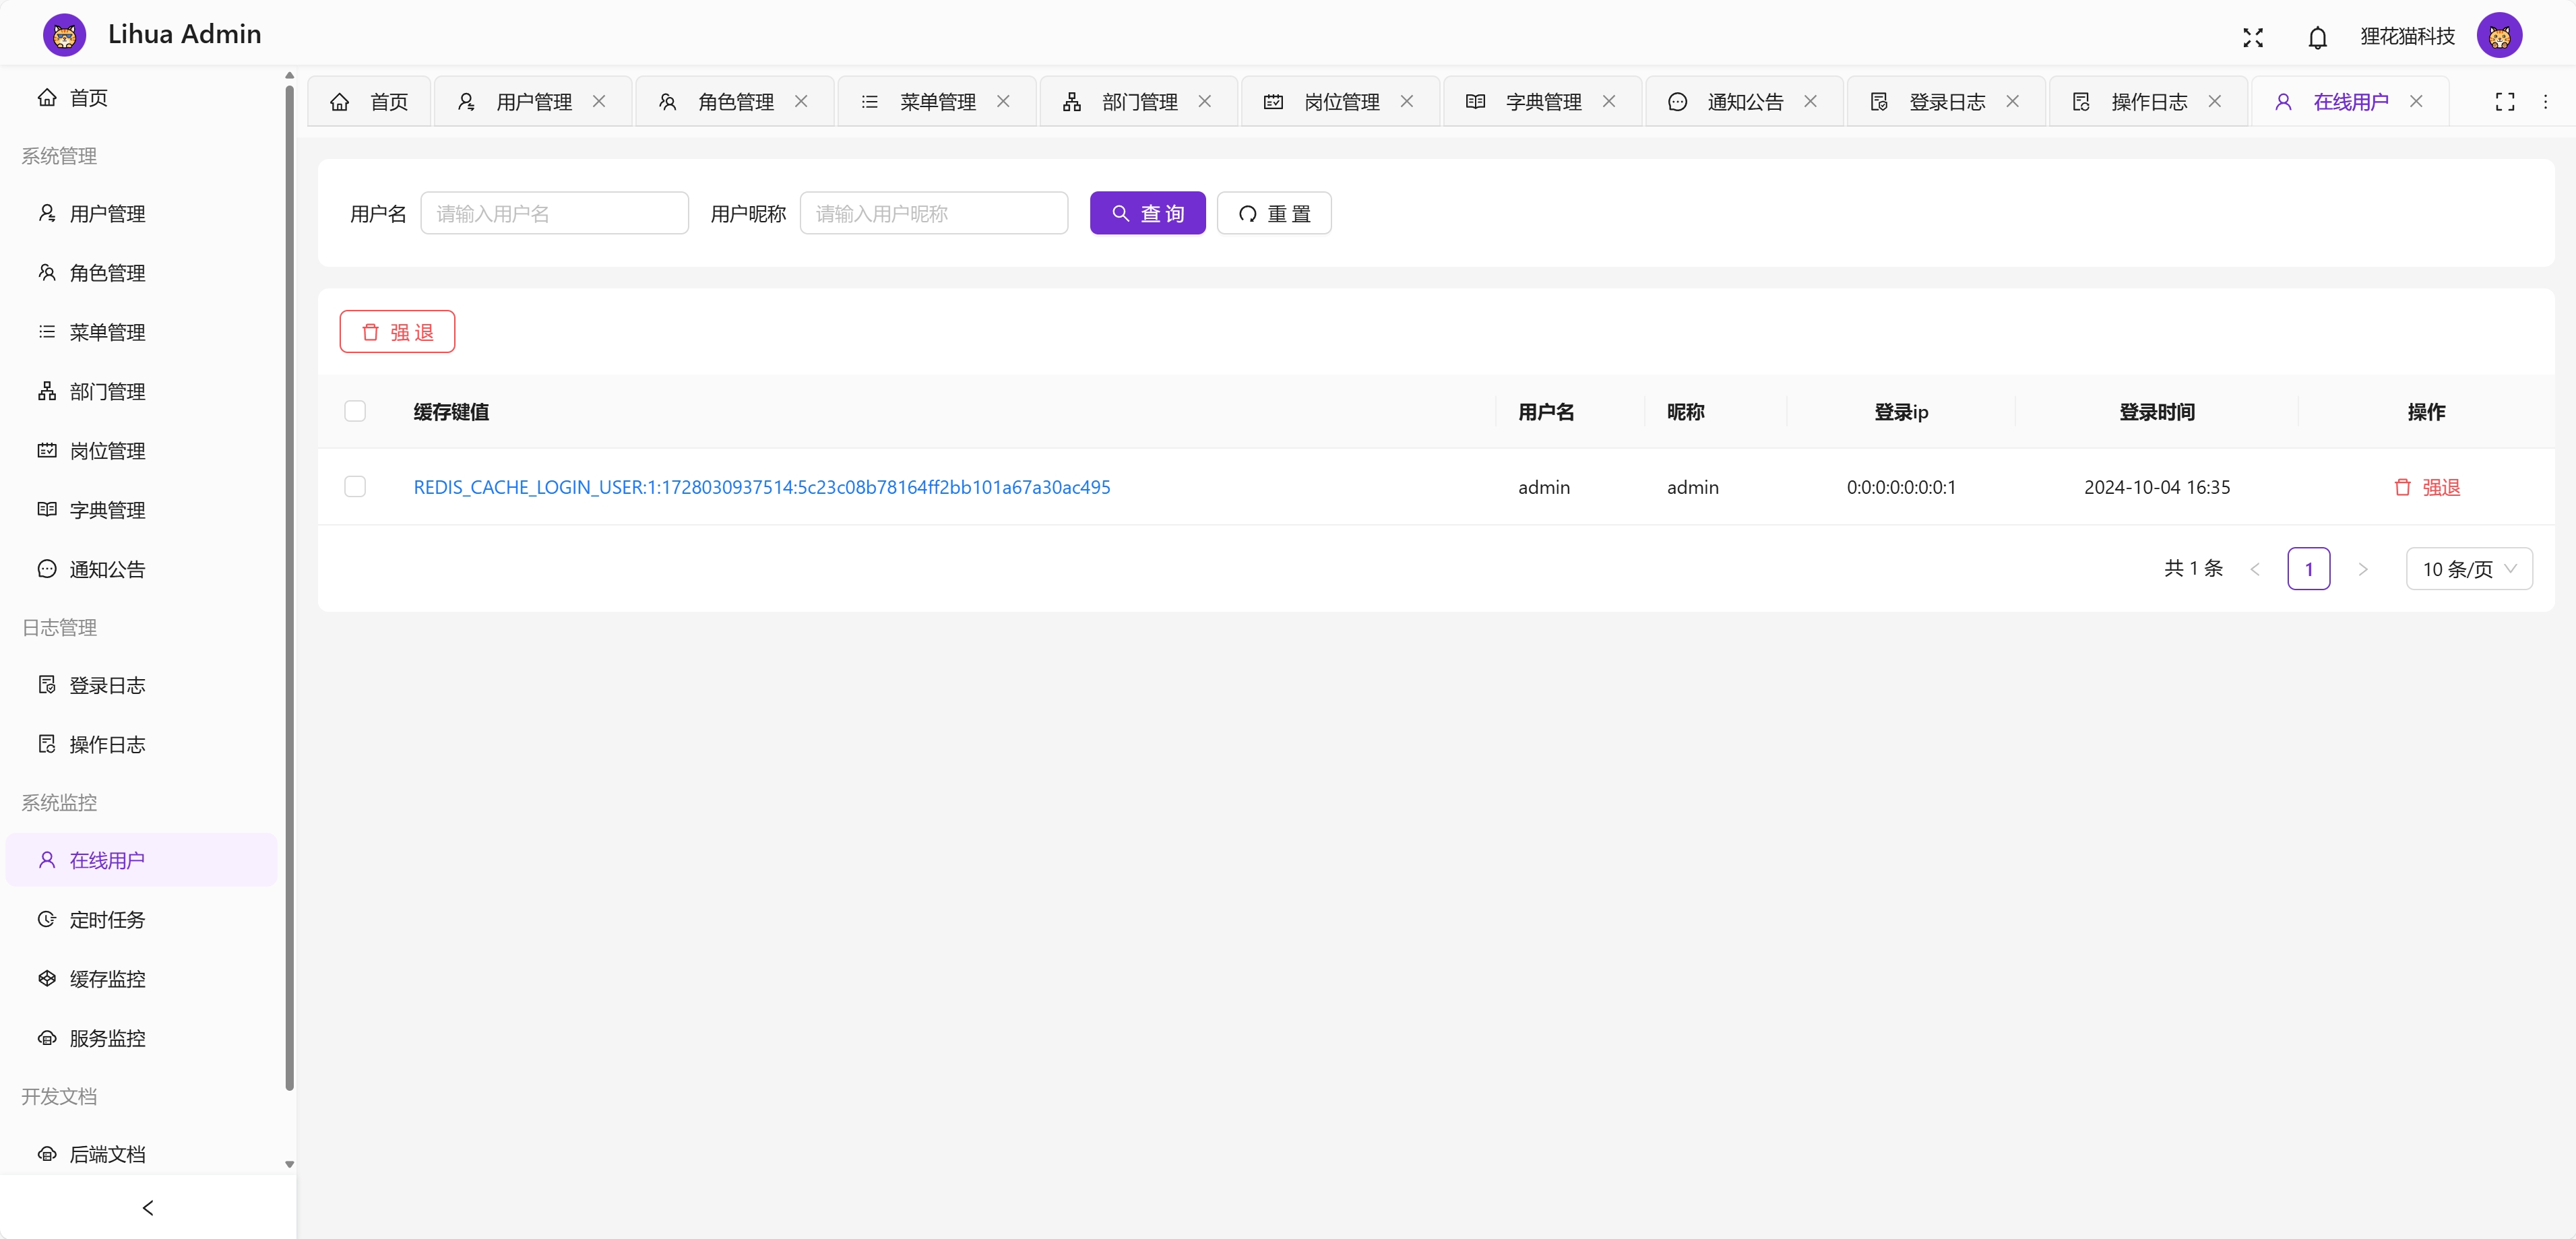The width and height of the screenshot is (2576, 1239).
Task: Open the 10 条/页 page size dropdown
Action: [x=2469, y=569]
